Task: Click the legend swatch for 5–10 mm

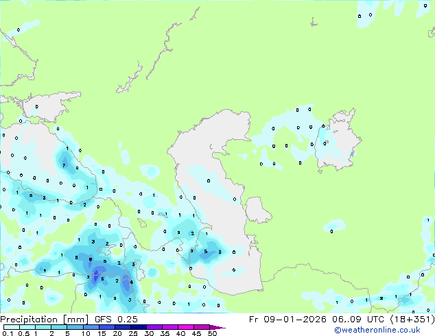Action: (75, 327)
